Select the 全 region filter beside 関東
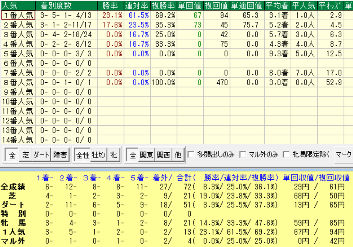Screen dimensions: 353x247 133,155
